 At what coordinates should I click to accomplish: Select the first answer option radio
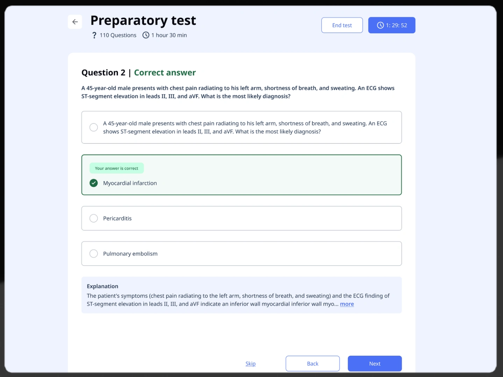94,127
